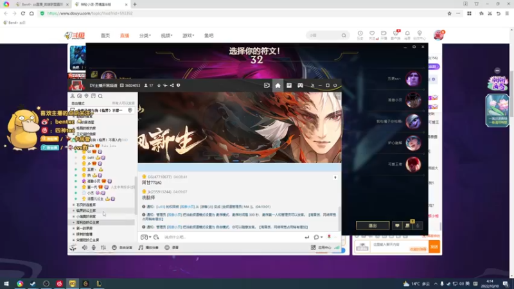Open the gamepad icon in channel header
Viewport: 514px width, 289px height.
300,85
